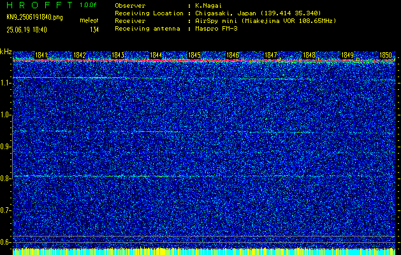The width and height of the screenshot is (401, 255).
Task: Click the kHz axis unit label
Action: tap(6, 52)
